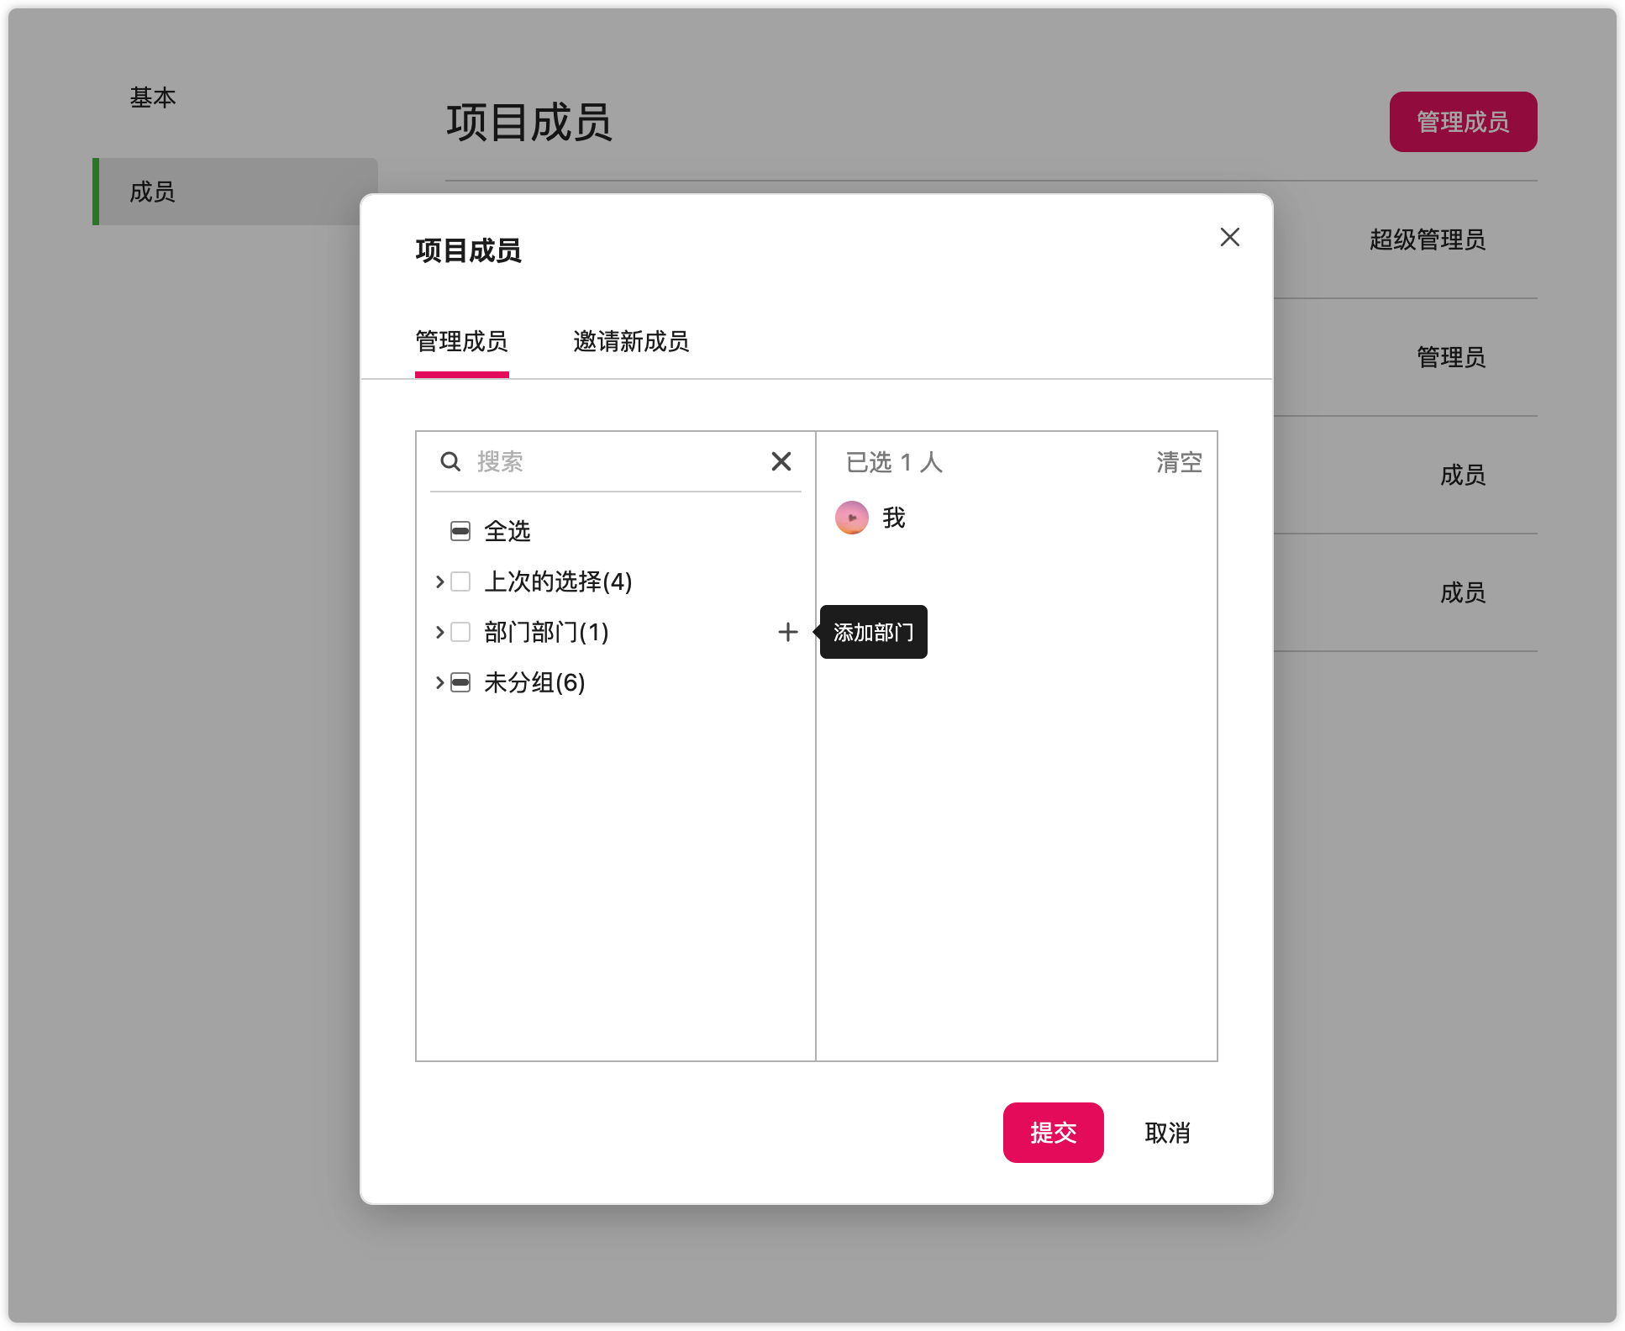This screenshot has width=1625, height=1331.
Task: Click the search magnifier icon
Action: click(x=450, y=461)
